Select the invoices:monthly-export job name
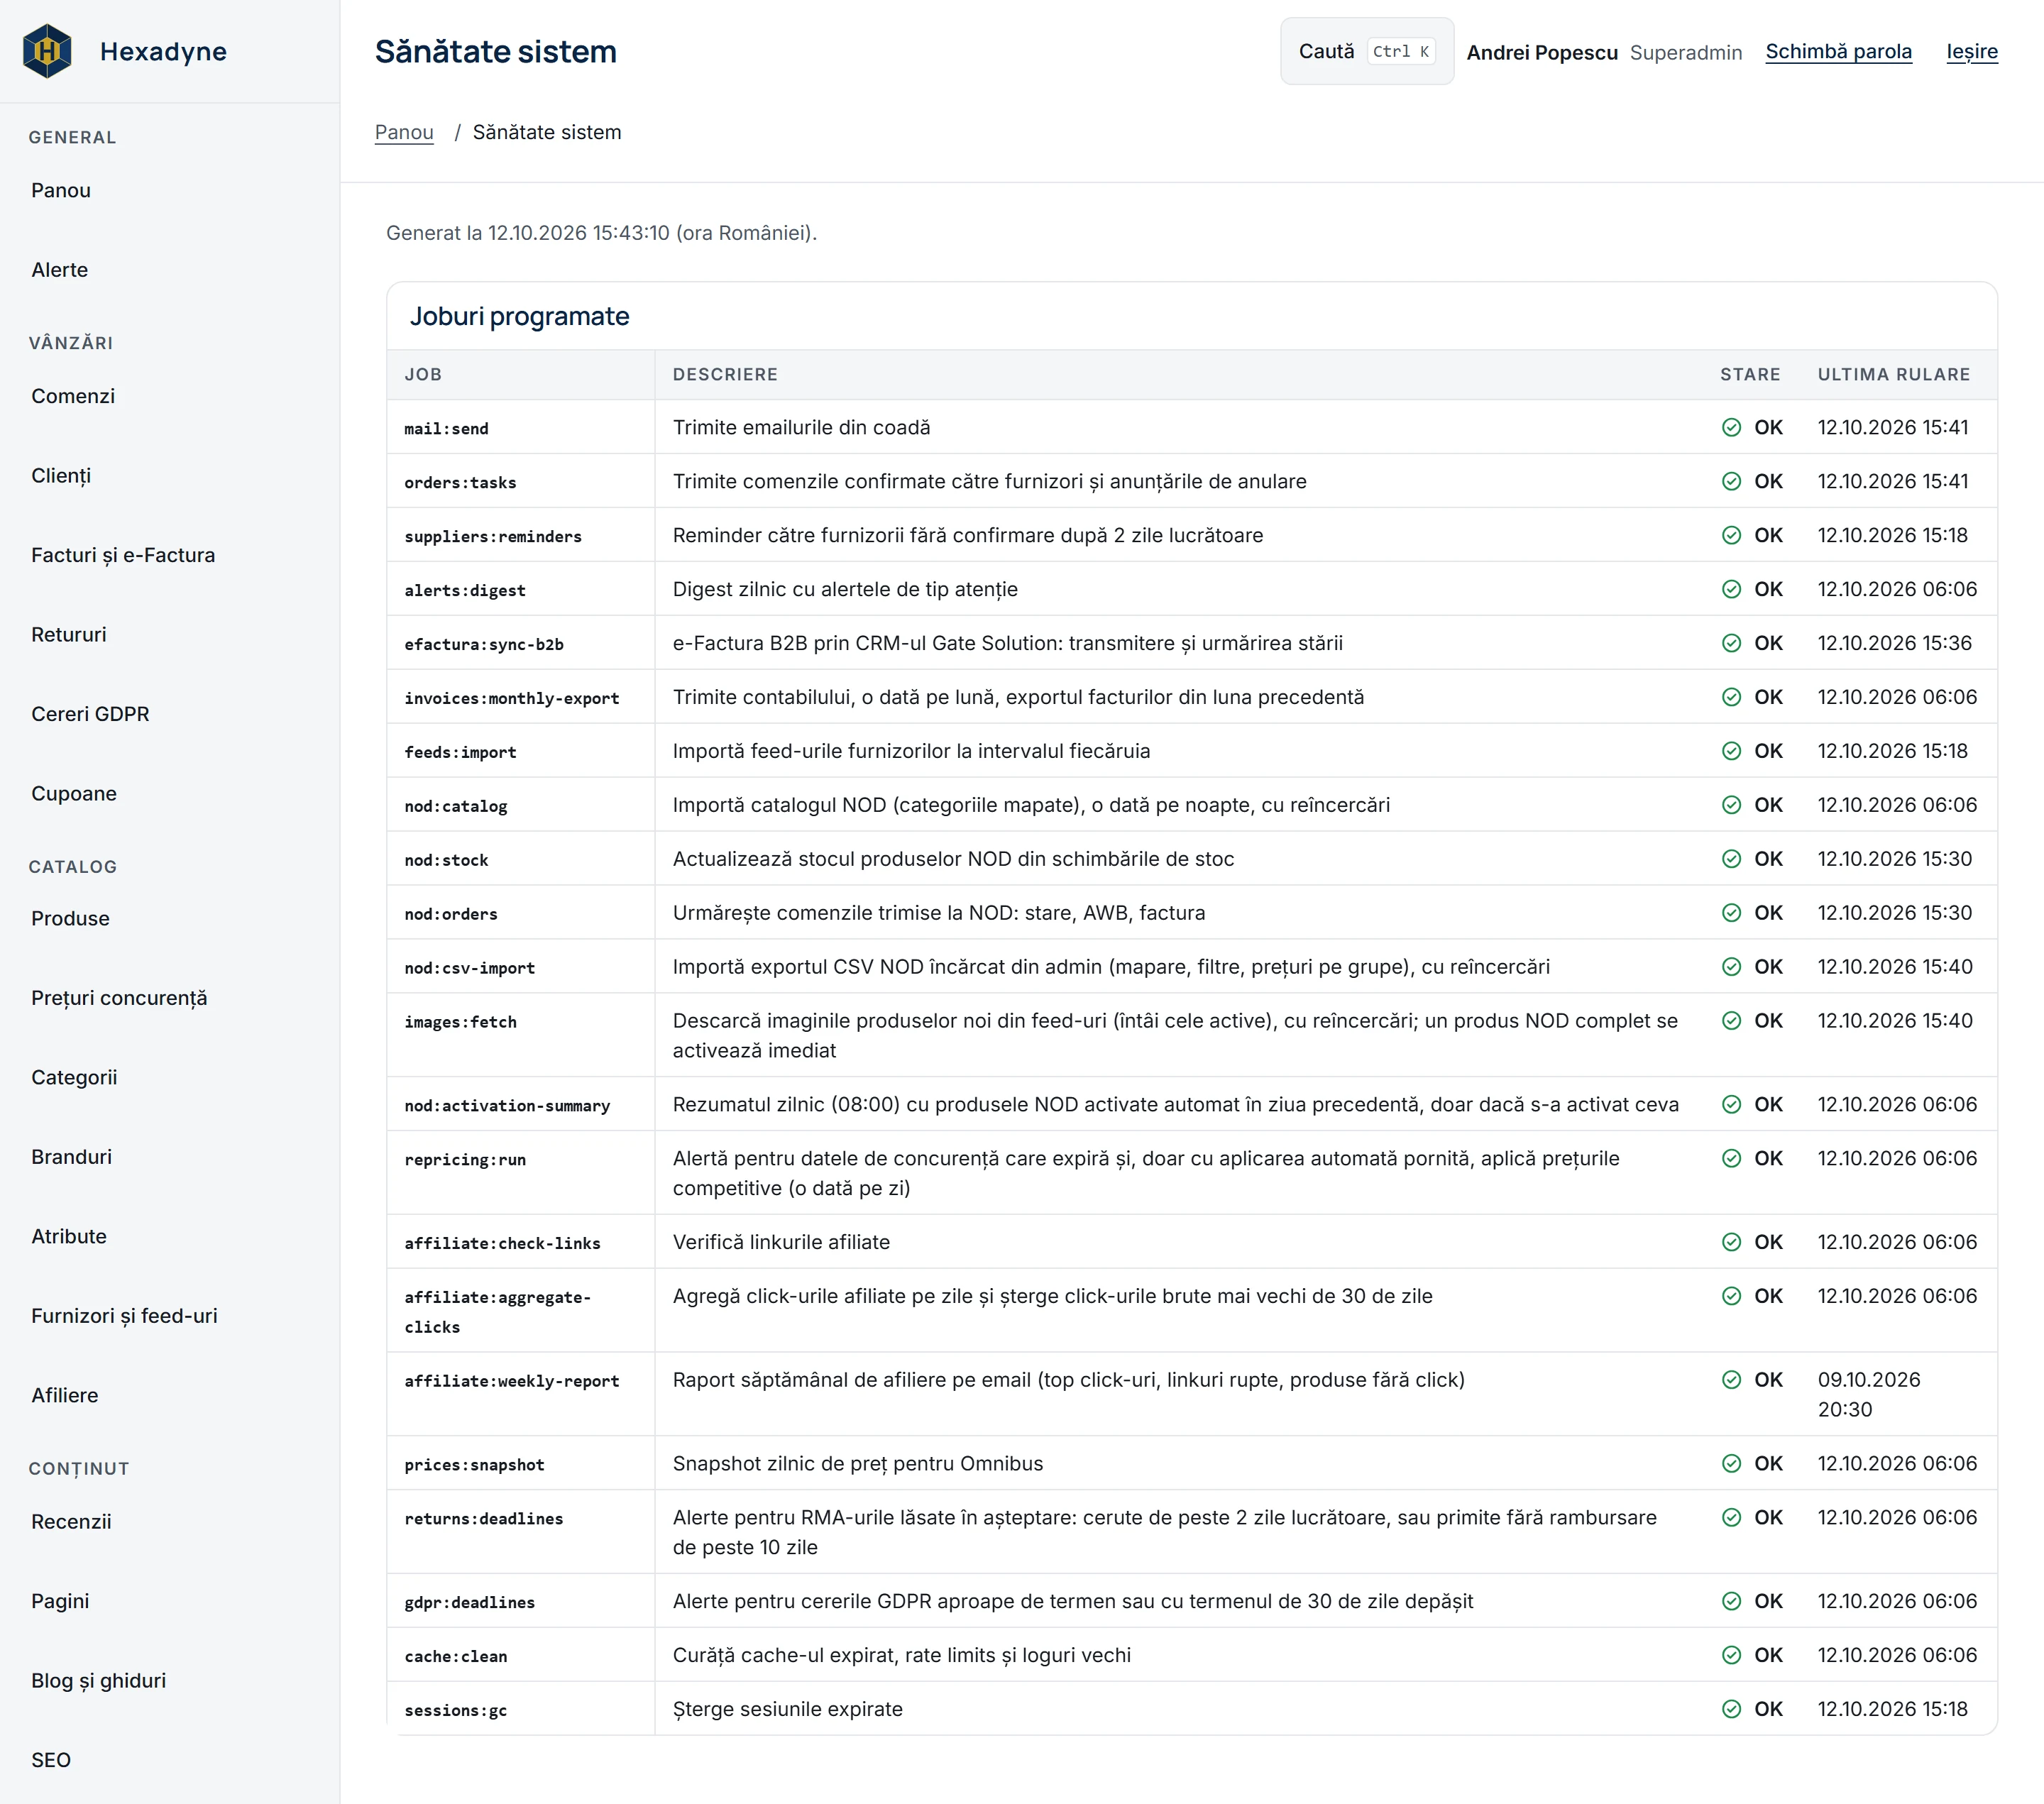The width and height of the screenshot is (2044, 1804). pos(512,699)
